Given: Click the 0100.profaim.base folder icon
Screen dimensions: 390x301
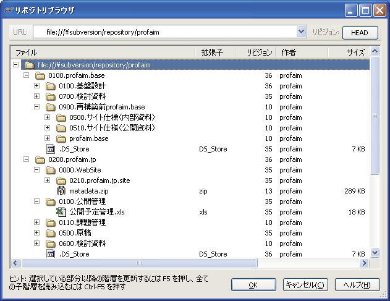Looking at the screenshot, I should click(40, 75).
